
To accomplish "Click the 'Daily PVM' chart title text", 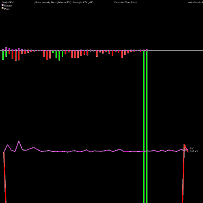I will [8, 2].
